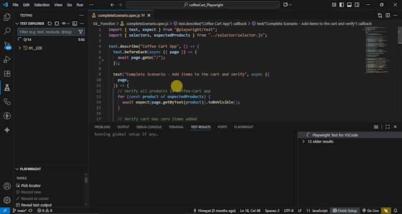This screenshot has height=214, width=402.
Task: Click the Stop test run button
Action: point(57,24)
